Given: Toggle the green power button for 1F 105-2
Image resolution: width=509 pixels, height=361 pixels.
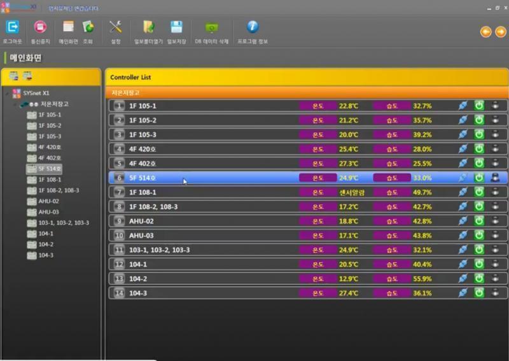Looking at the screenshot, I should [x=479, y=120].
